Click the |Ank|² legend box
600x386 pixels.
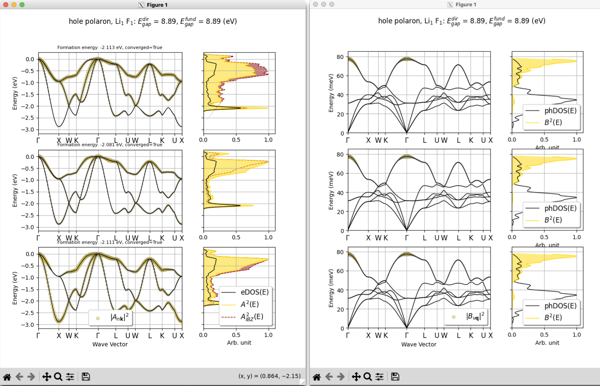click(110, 318)
